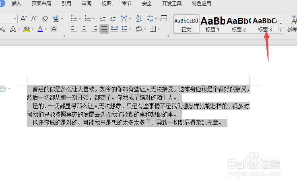
Task: Apply the 标题 2 style
Action: pos(239,24)
